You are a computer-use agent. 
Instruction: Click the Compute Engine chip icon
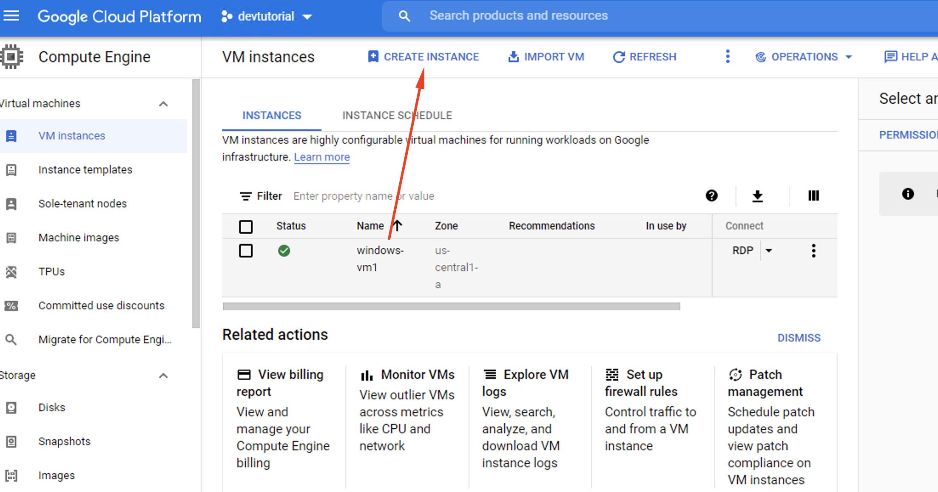tap(11, 57)
